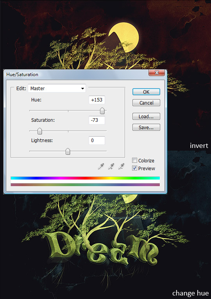Click the Cancel button
This screenshot has width=211, height=299.
coord(146,103)
